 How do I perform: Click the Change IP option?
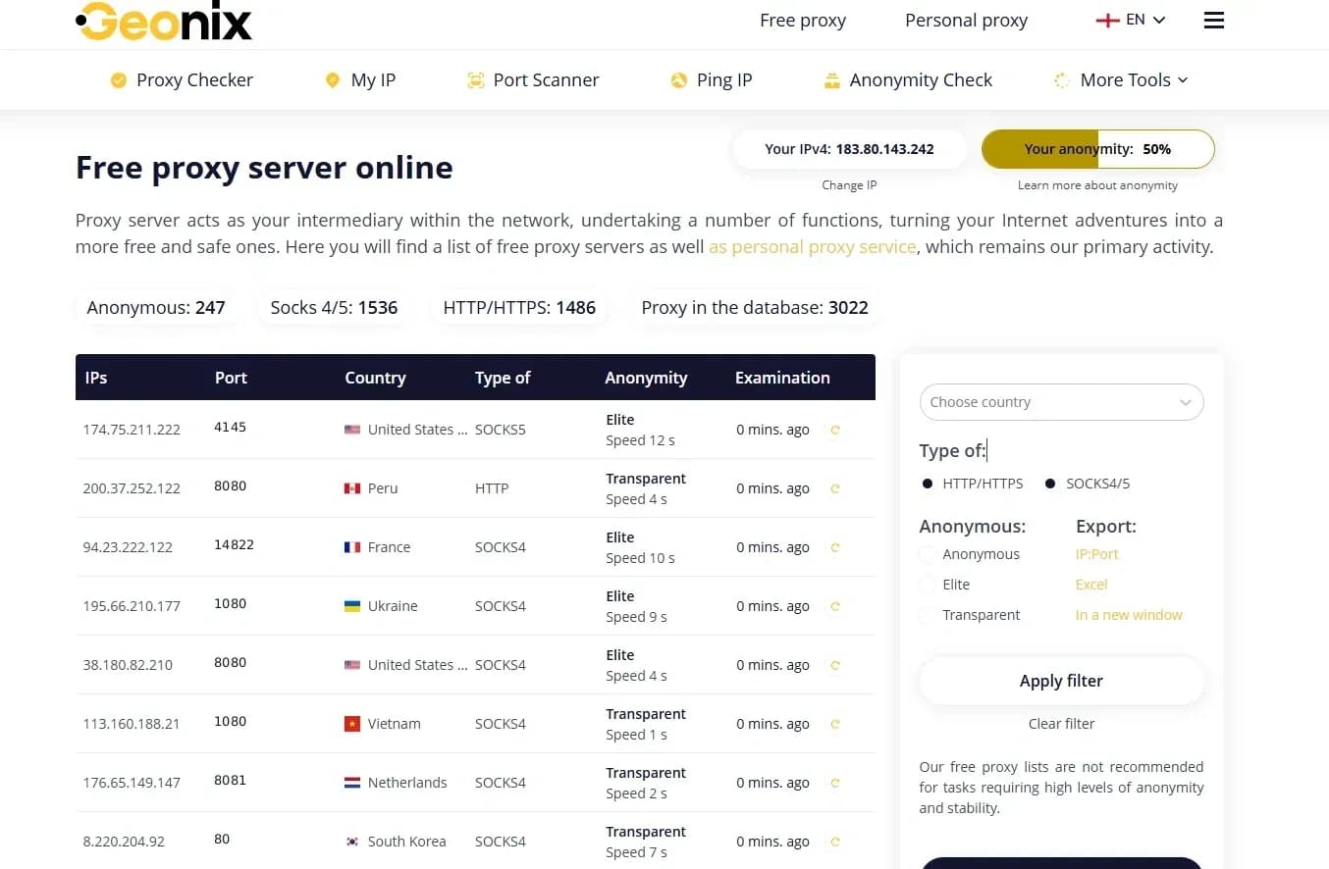(x=849, y=184)
